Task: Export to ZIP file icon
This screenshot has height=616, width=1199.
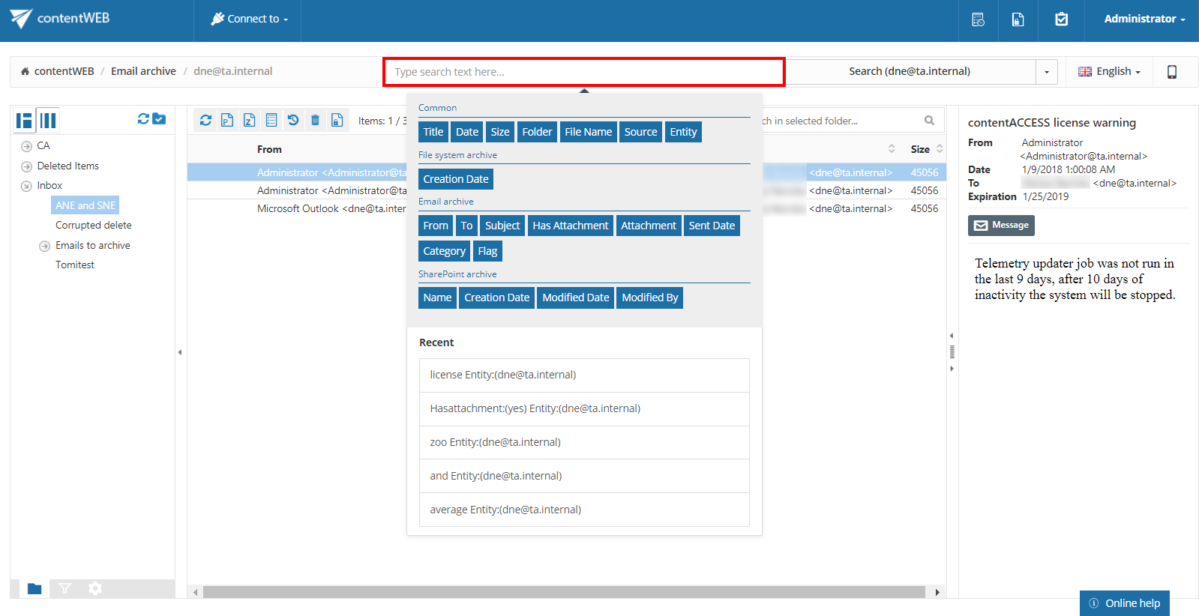Action: point(249,120)
